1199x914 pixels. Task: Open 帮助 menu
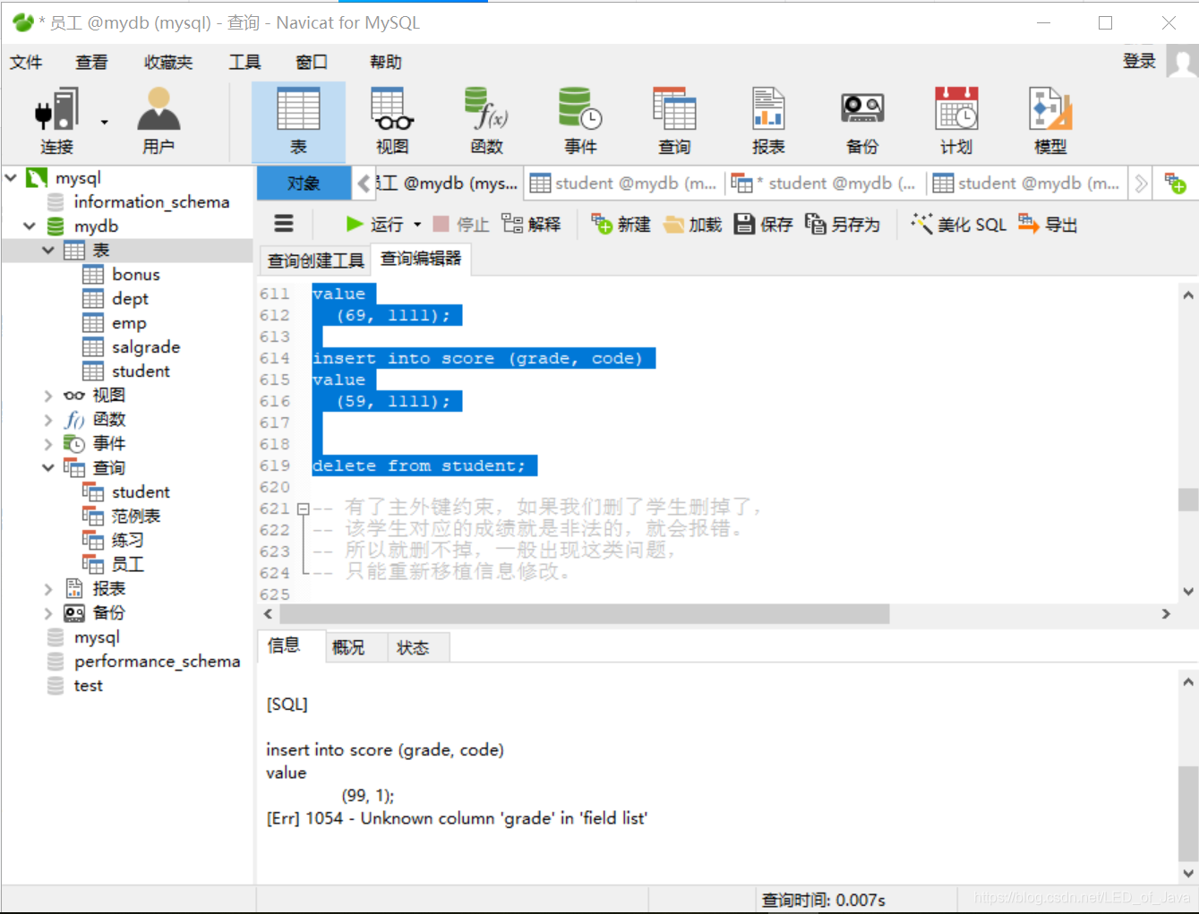point(386,62)
